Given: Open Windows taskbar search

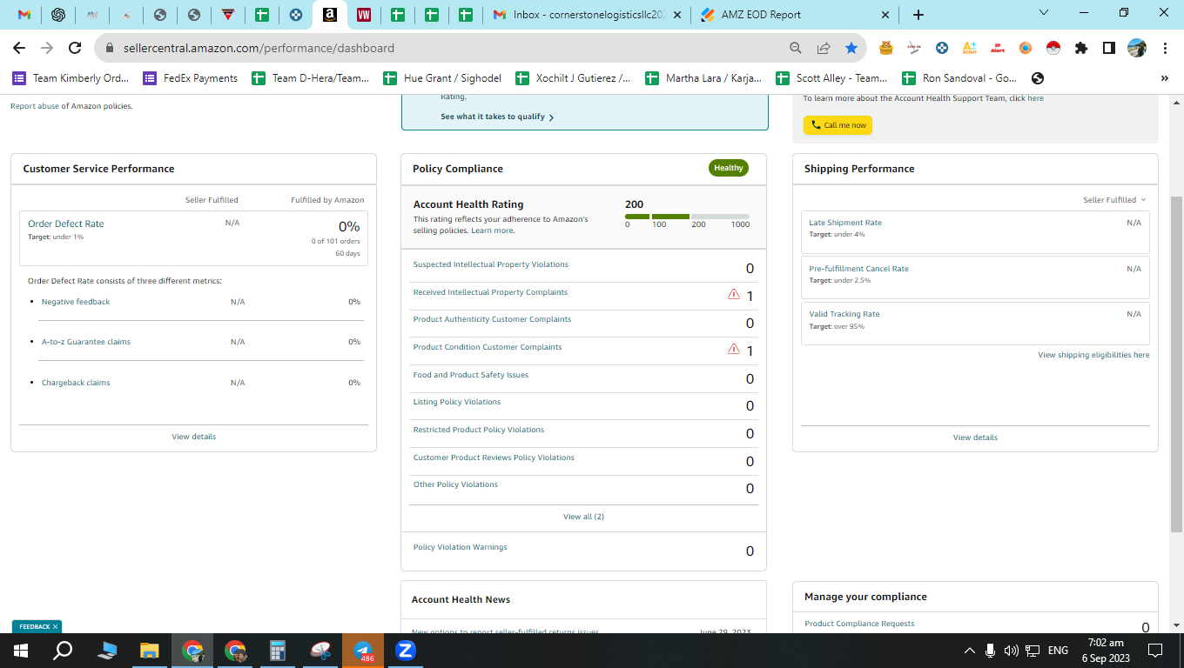Looking at the screenshot, I should point(63,651).
